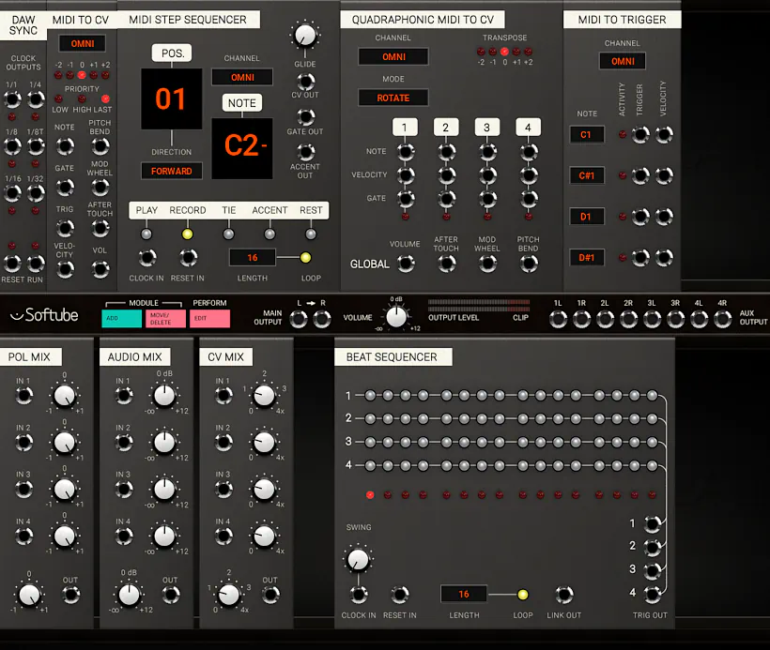Open the D1 note selector
The image size is (770, 650).
coord(587,217)
